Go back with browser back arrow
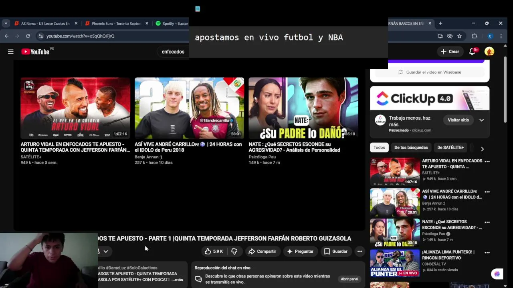This screenshot has height=288, width=513. coord(6,36)
